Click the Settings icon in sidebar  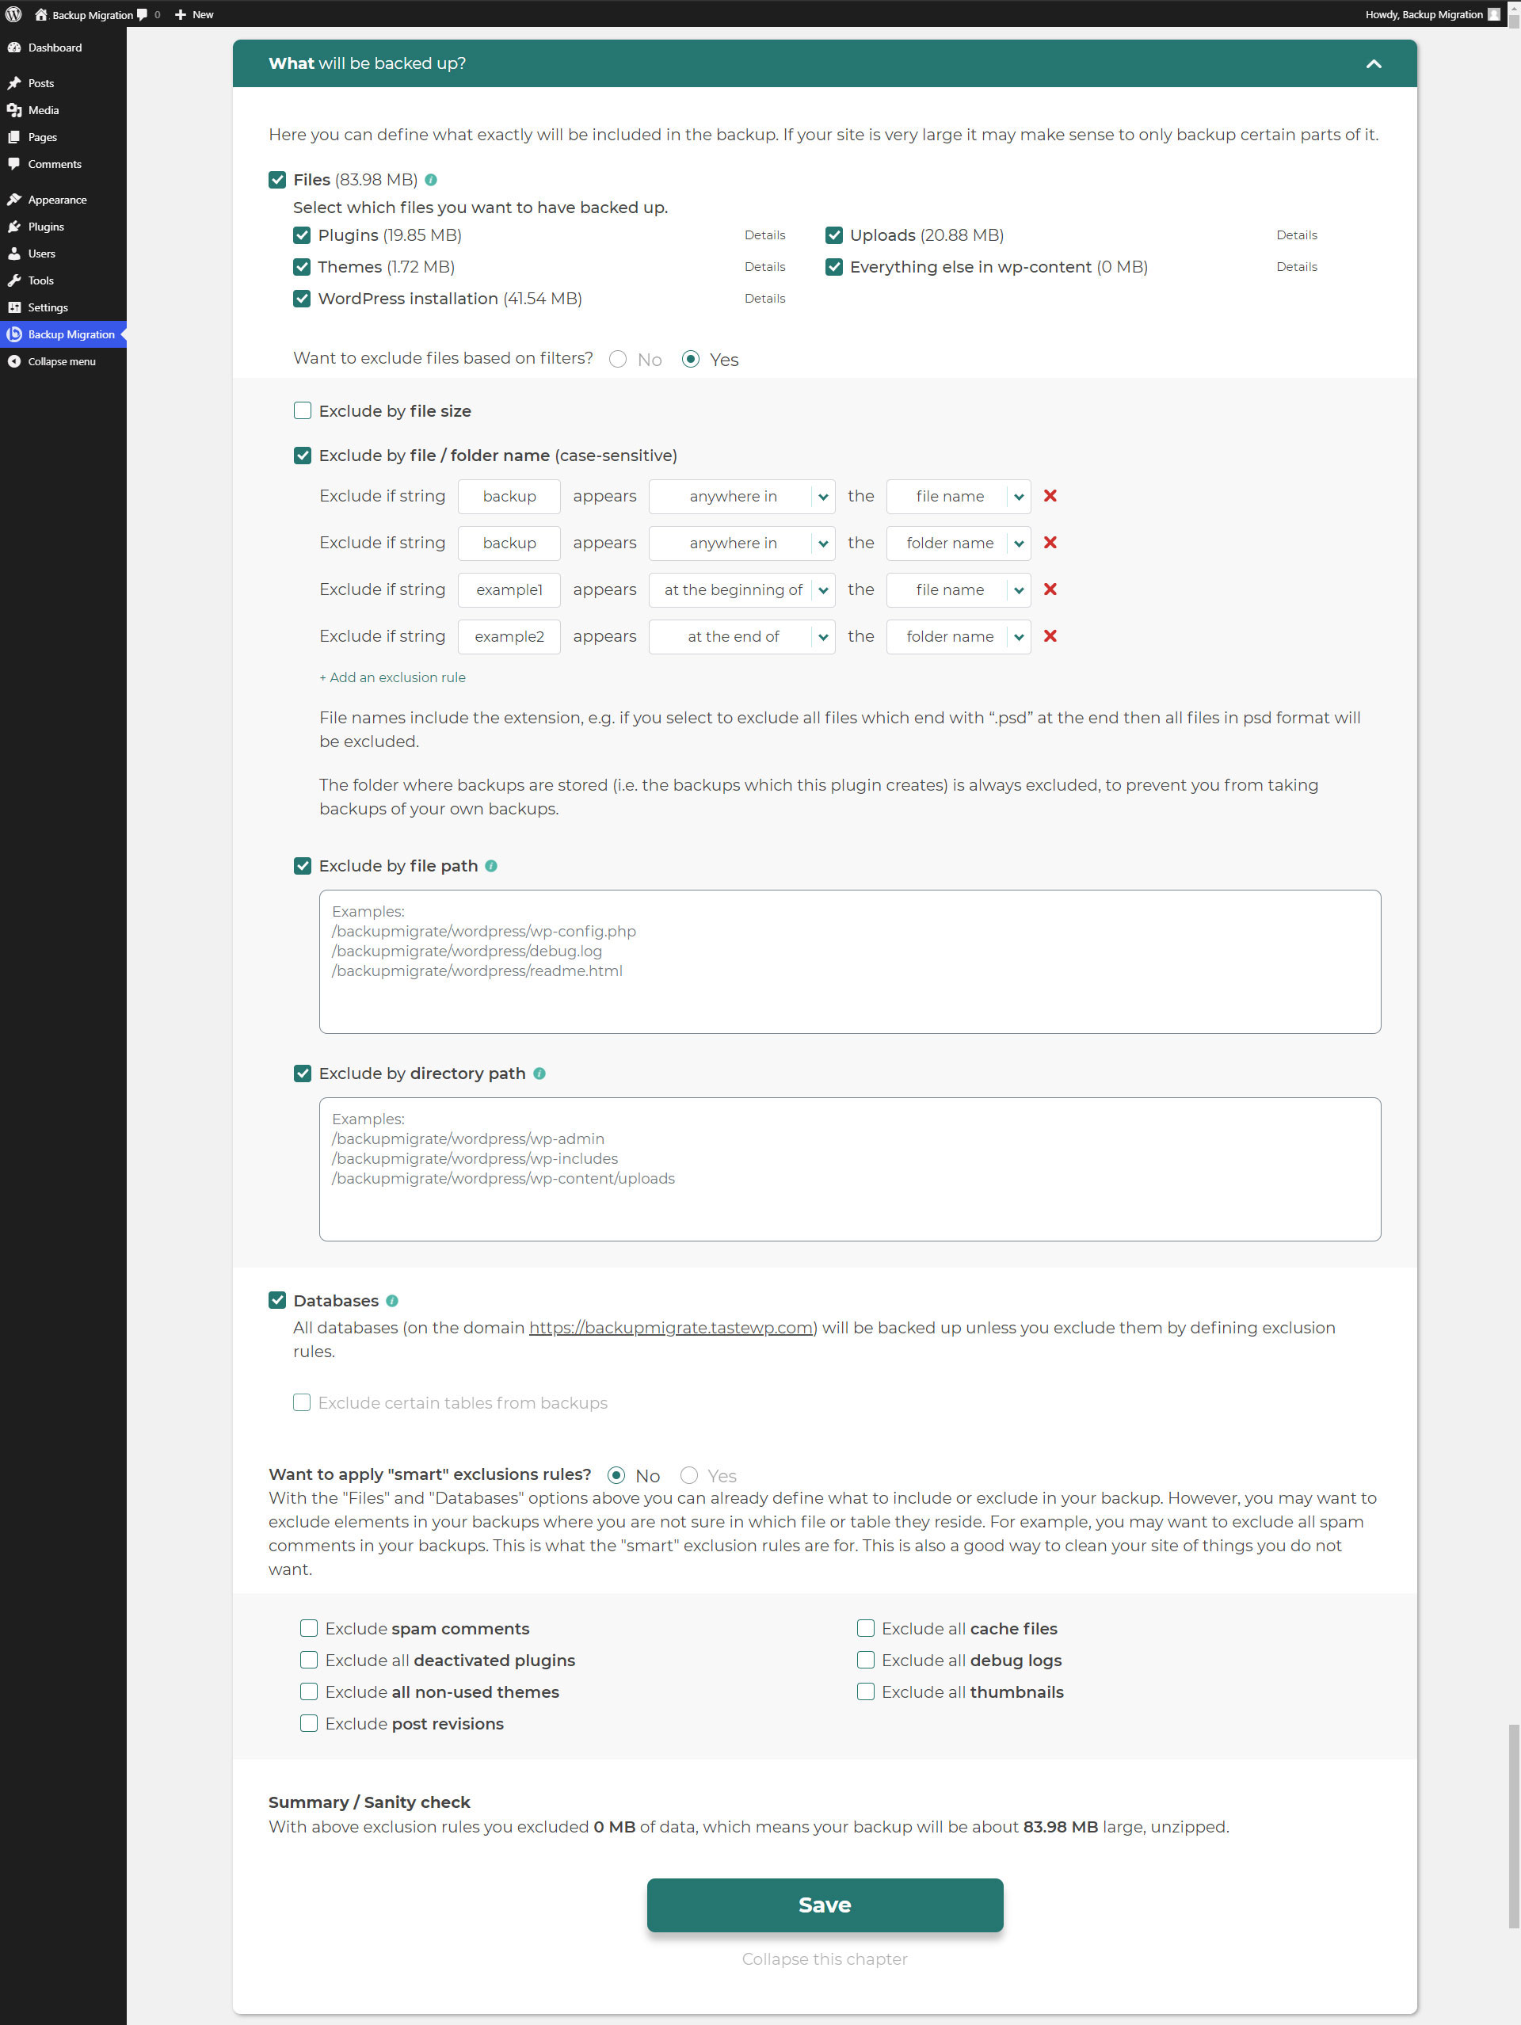[14, 307]
